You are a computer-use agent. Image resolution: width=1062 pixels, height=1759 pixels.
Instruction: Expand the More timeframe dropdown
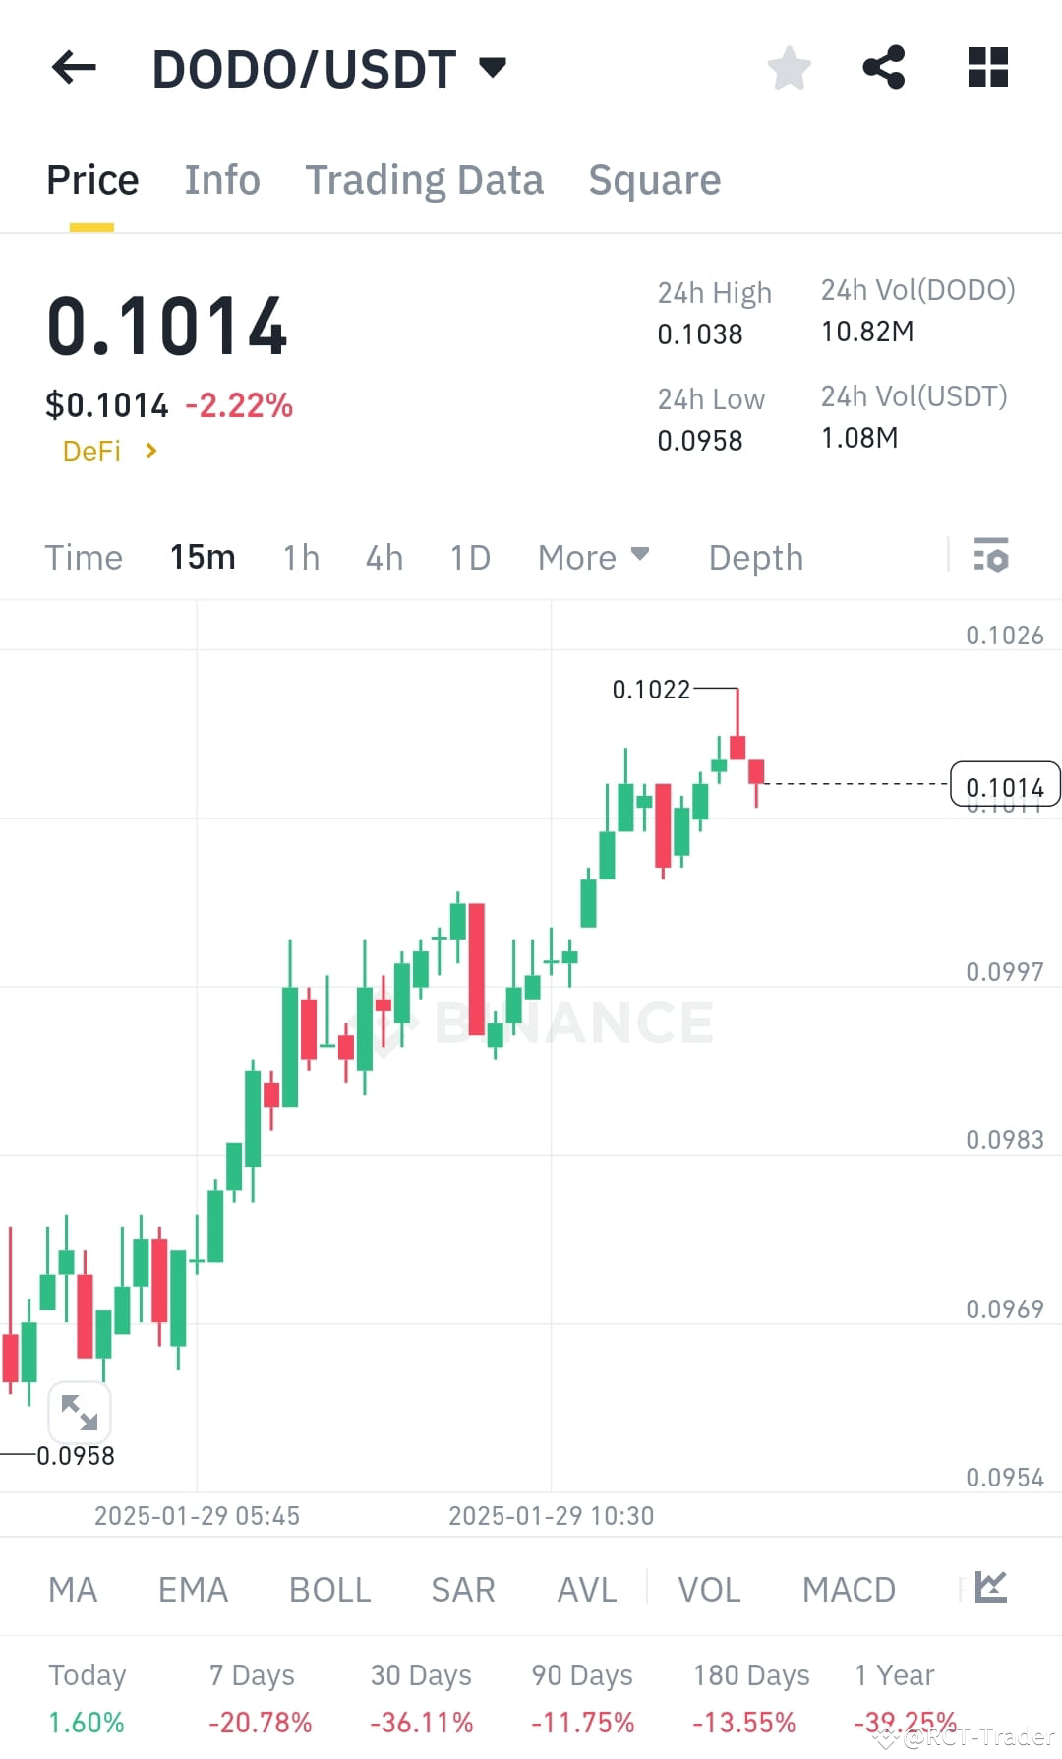(x=592, y=557)
